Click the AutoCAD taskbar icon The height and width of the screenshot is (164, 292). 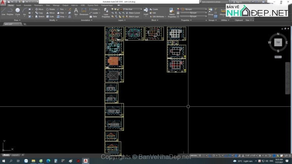pos(86,161)
